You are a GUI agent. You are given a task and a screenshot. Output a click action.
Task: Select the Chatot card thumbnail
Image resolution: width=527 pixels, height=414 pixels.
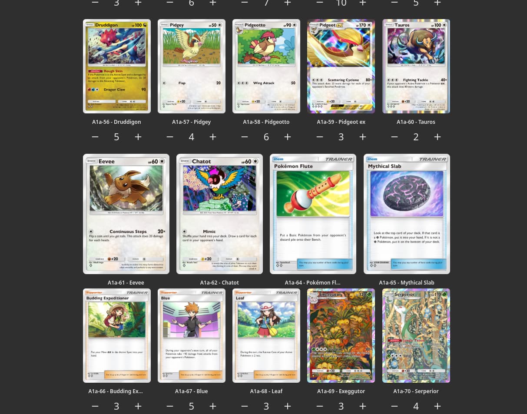pyautogui.click(x=219, y=214)
